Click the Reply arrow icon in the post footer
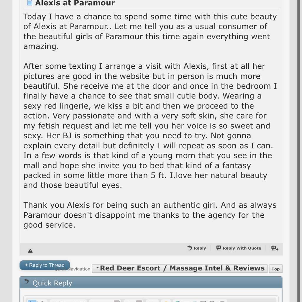Image resolution: width=302 pixels, height=302 pixels. click(190, 248)
